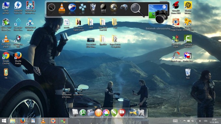Open the folder icon in bottom dock
This screenshot has height=124, width=221.
point(91,113)
